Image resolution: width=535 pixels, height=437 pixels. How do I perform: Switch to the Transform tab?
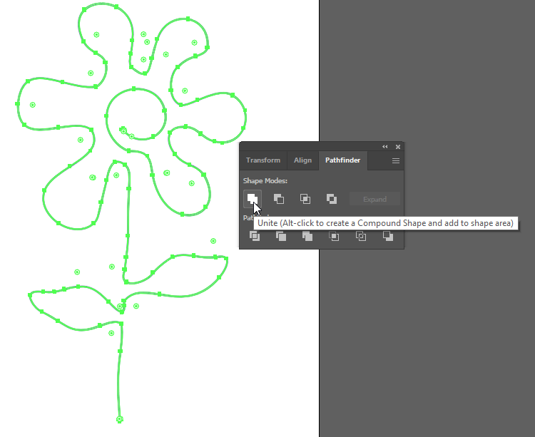click(263, 160)
